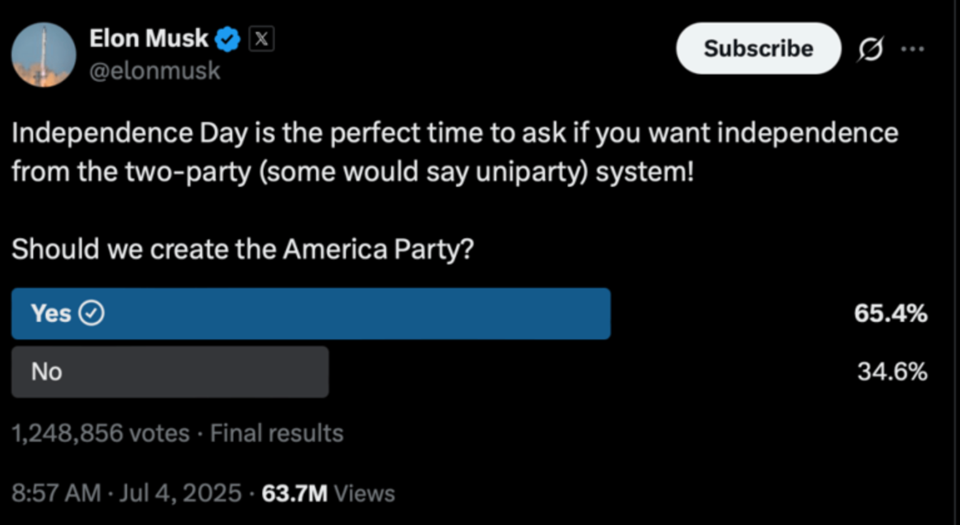
Task: Click the 1,248,856 votes count
Action: 101,433
